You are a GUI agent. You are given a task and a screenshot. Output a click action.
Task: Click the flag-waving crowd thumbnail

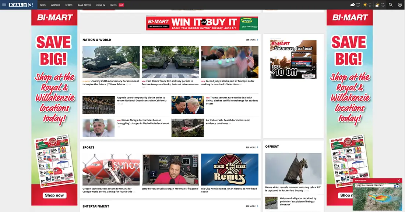click(230, 62)
